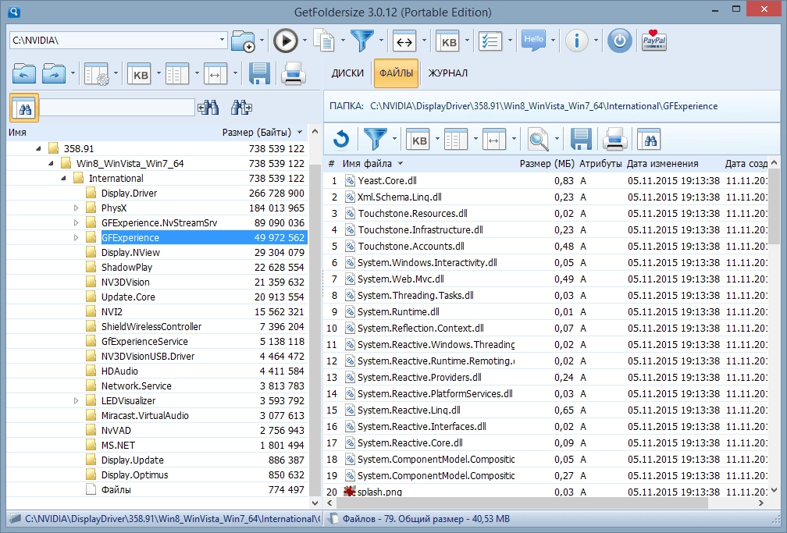
Task: Click binoculars icon in file list toolbar
Action: pos(650,140)
